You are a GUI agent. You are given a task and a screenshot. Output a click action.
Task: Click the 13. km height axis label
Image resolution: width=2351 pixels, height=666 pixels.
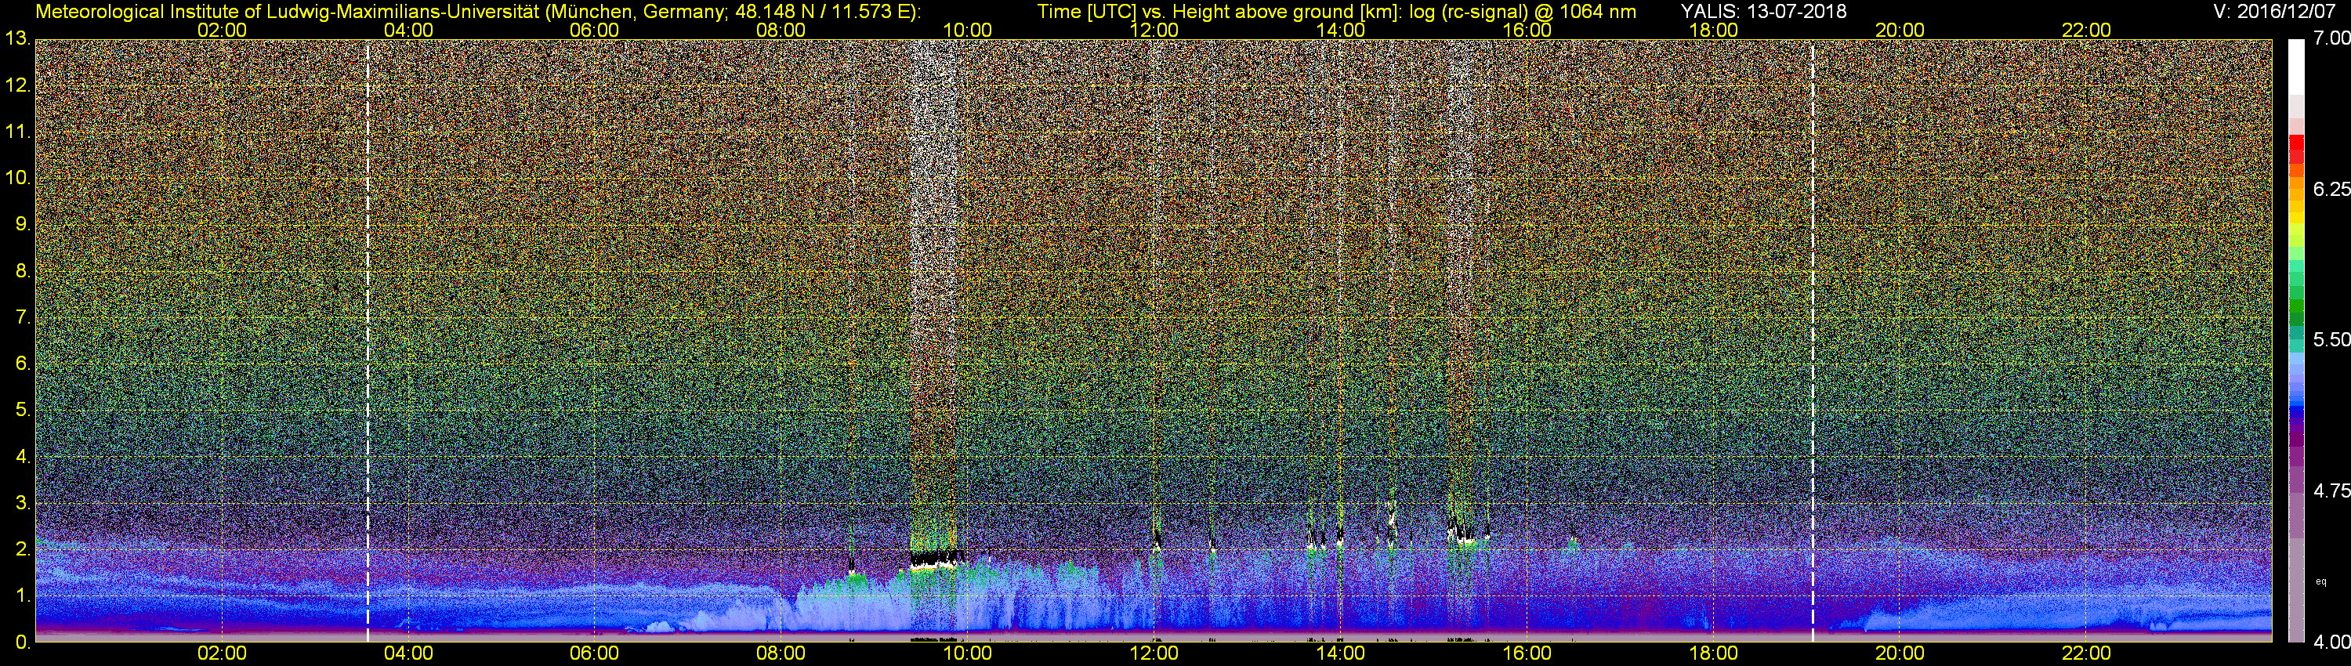[17, 39]
